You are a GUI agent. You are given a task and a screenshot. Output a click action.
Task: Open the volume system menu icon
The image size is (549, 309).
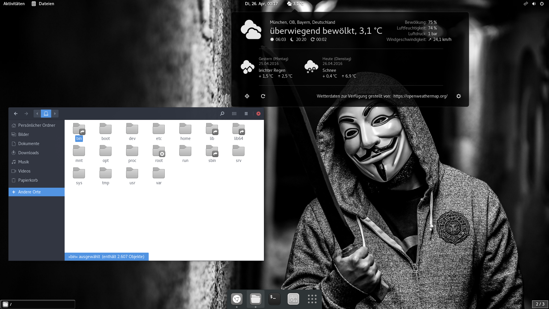pyautogui.click(x=534, y=4)
